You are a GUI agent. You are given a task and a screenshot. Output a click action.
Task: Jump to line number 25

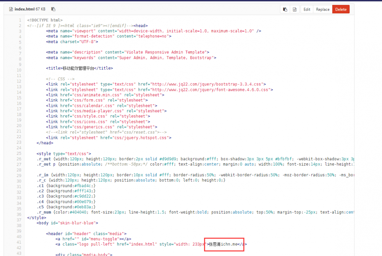tap(19, 153)
